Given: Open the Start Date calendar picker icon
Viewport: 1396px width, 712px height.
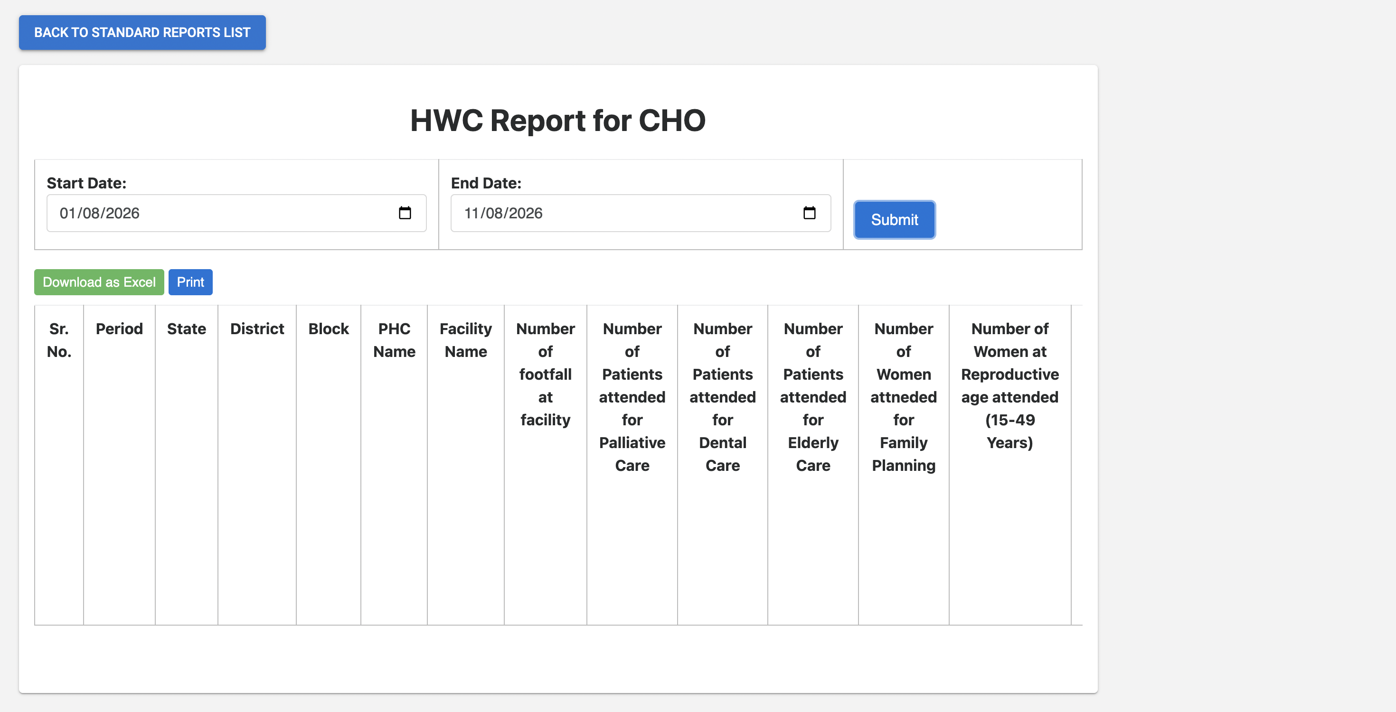Looking at the screenshot, I should [x=405, y=213].
